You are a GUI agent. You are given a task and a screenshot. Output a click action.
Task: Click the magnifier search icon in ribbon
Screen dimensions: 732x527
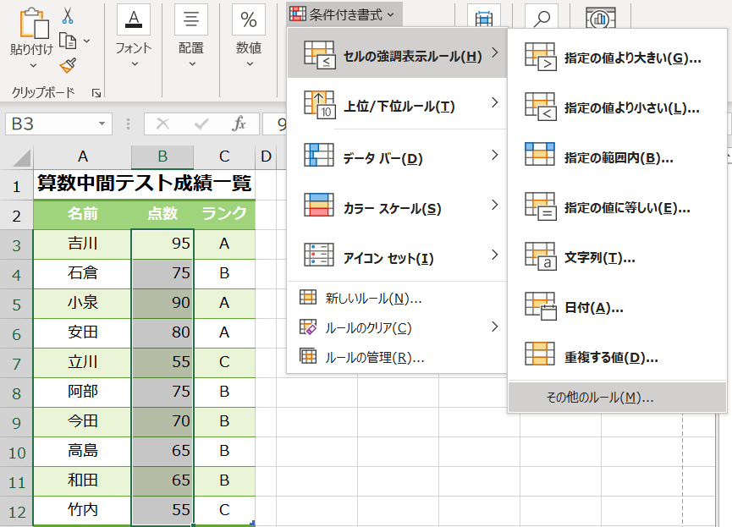542,19
